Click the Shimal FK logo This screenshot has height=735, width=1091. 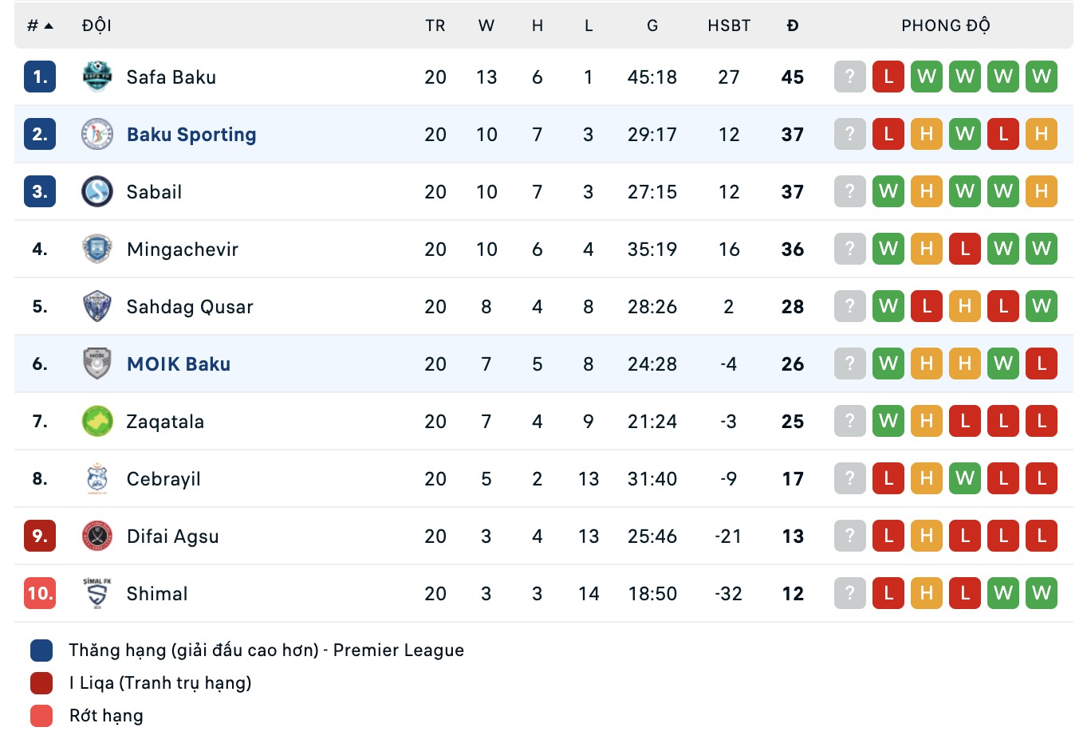click(x=97, y=594)
